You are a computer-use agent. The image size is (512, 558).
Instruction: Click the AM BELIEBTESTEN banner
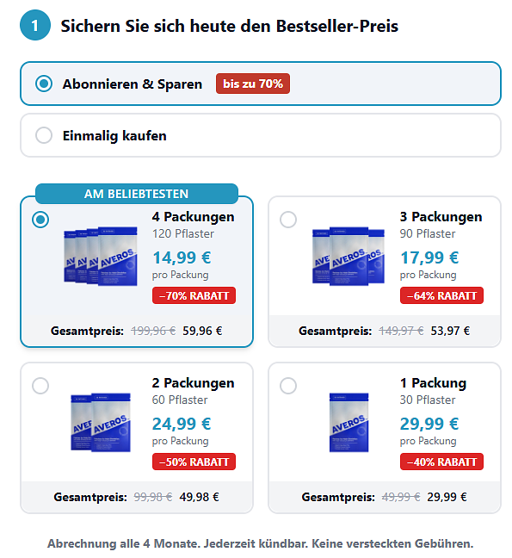pos(137,194)
